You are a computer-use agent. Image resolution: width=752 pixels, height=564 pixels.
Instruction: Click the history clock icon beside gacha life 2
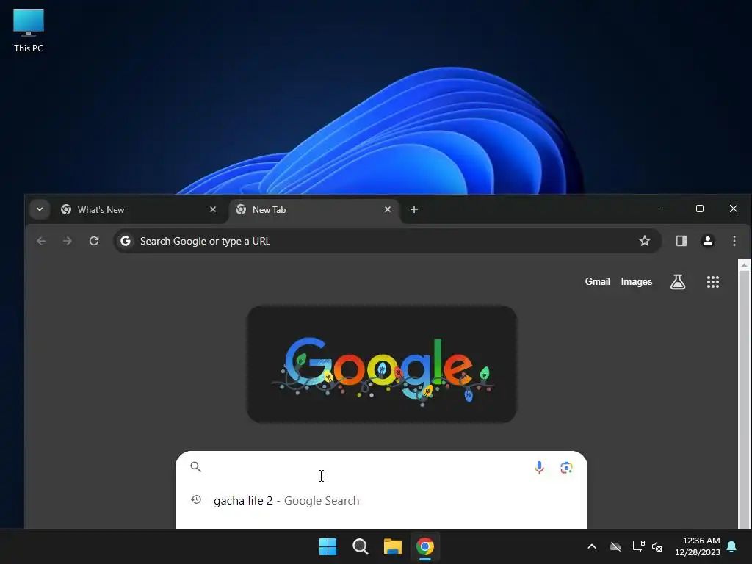point(195,499)
